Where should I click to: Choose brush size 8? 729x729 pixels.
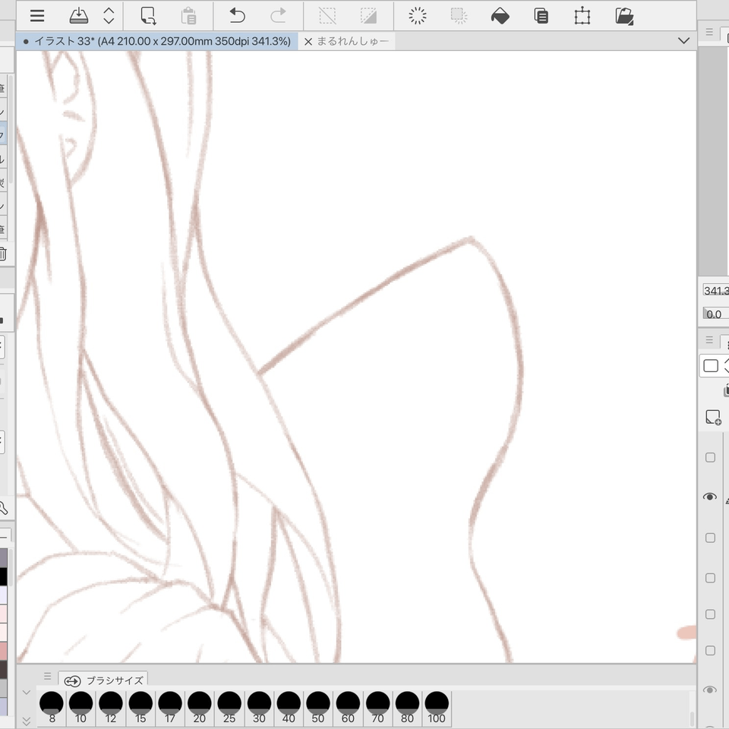click(52, 708)
